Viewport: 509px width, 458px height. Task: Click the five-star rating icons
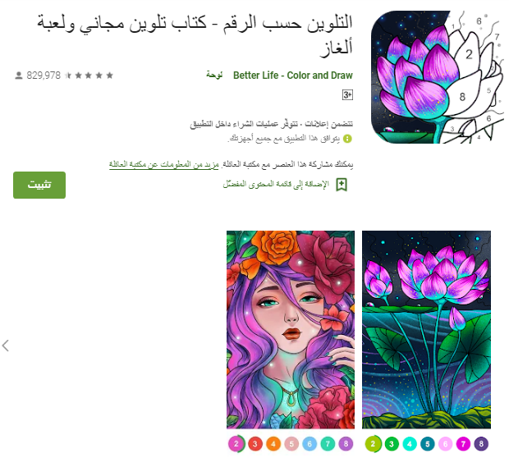coord(89,76)
